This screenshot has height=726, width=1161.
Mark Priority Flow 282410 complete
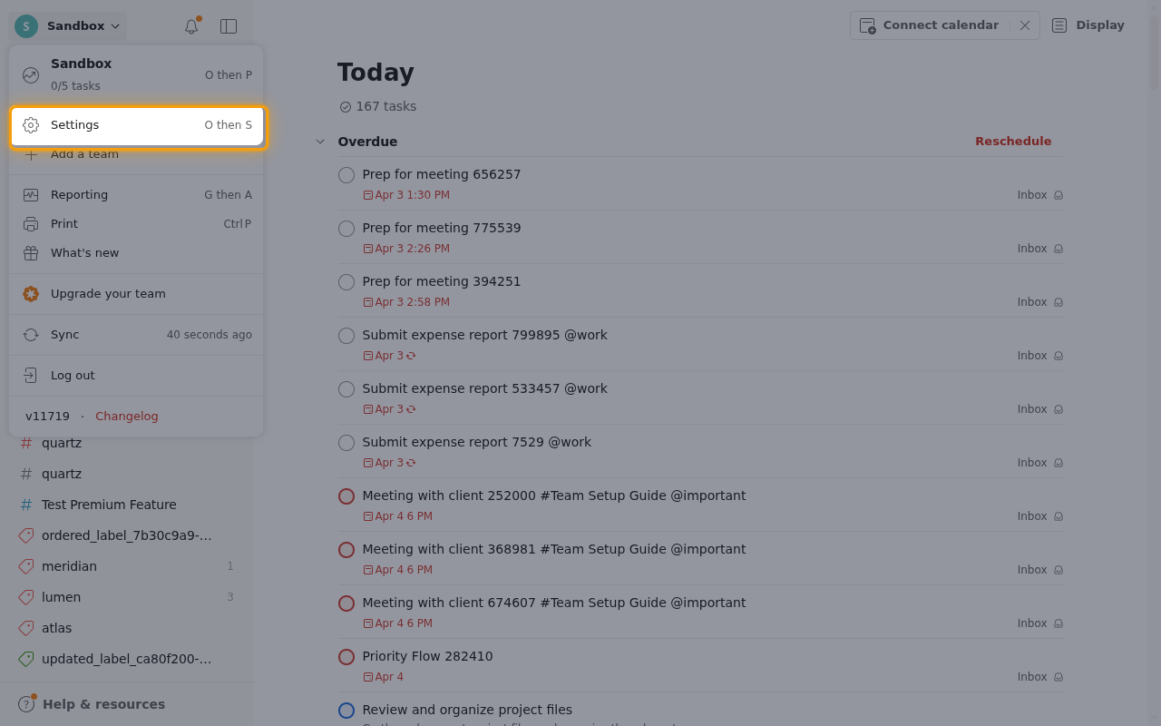point(346,657)
